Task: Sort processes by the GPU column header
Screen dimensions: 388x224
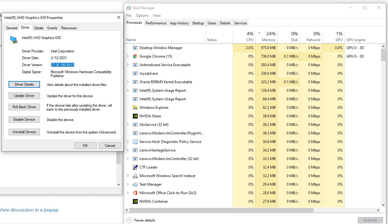Action: (333, 37)
